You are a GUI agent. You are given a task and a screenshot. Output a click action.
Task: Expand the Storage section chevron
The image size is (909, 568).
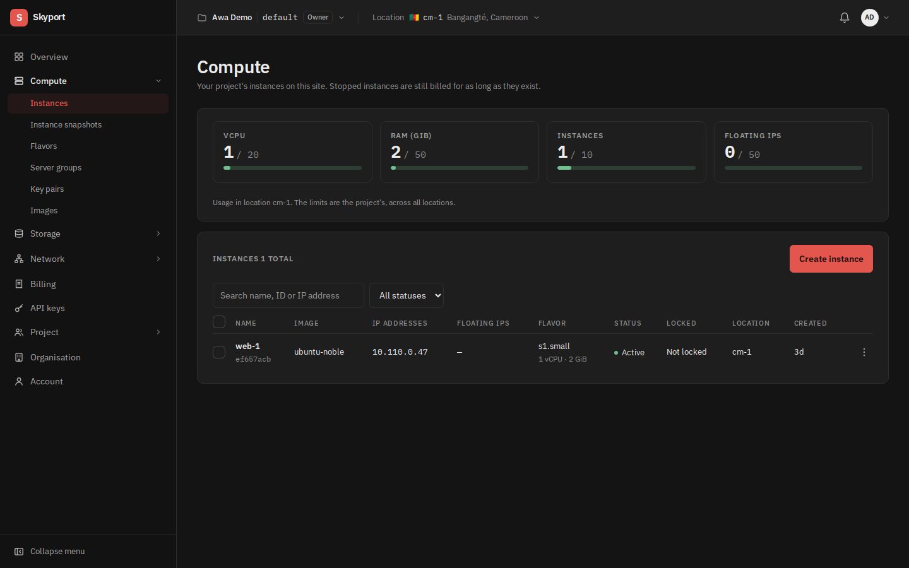point(158,234)
